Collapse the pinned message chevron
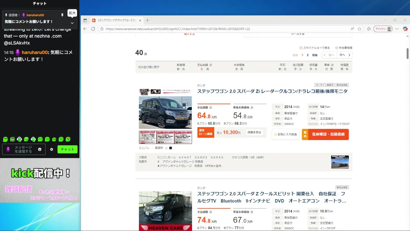This screenshot has width=410, height=231. [72, 23]
